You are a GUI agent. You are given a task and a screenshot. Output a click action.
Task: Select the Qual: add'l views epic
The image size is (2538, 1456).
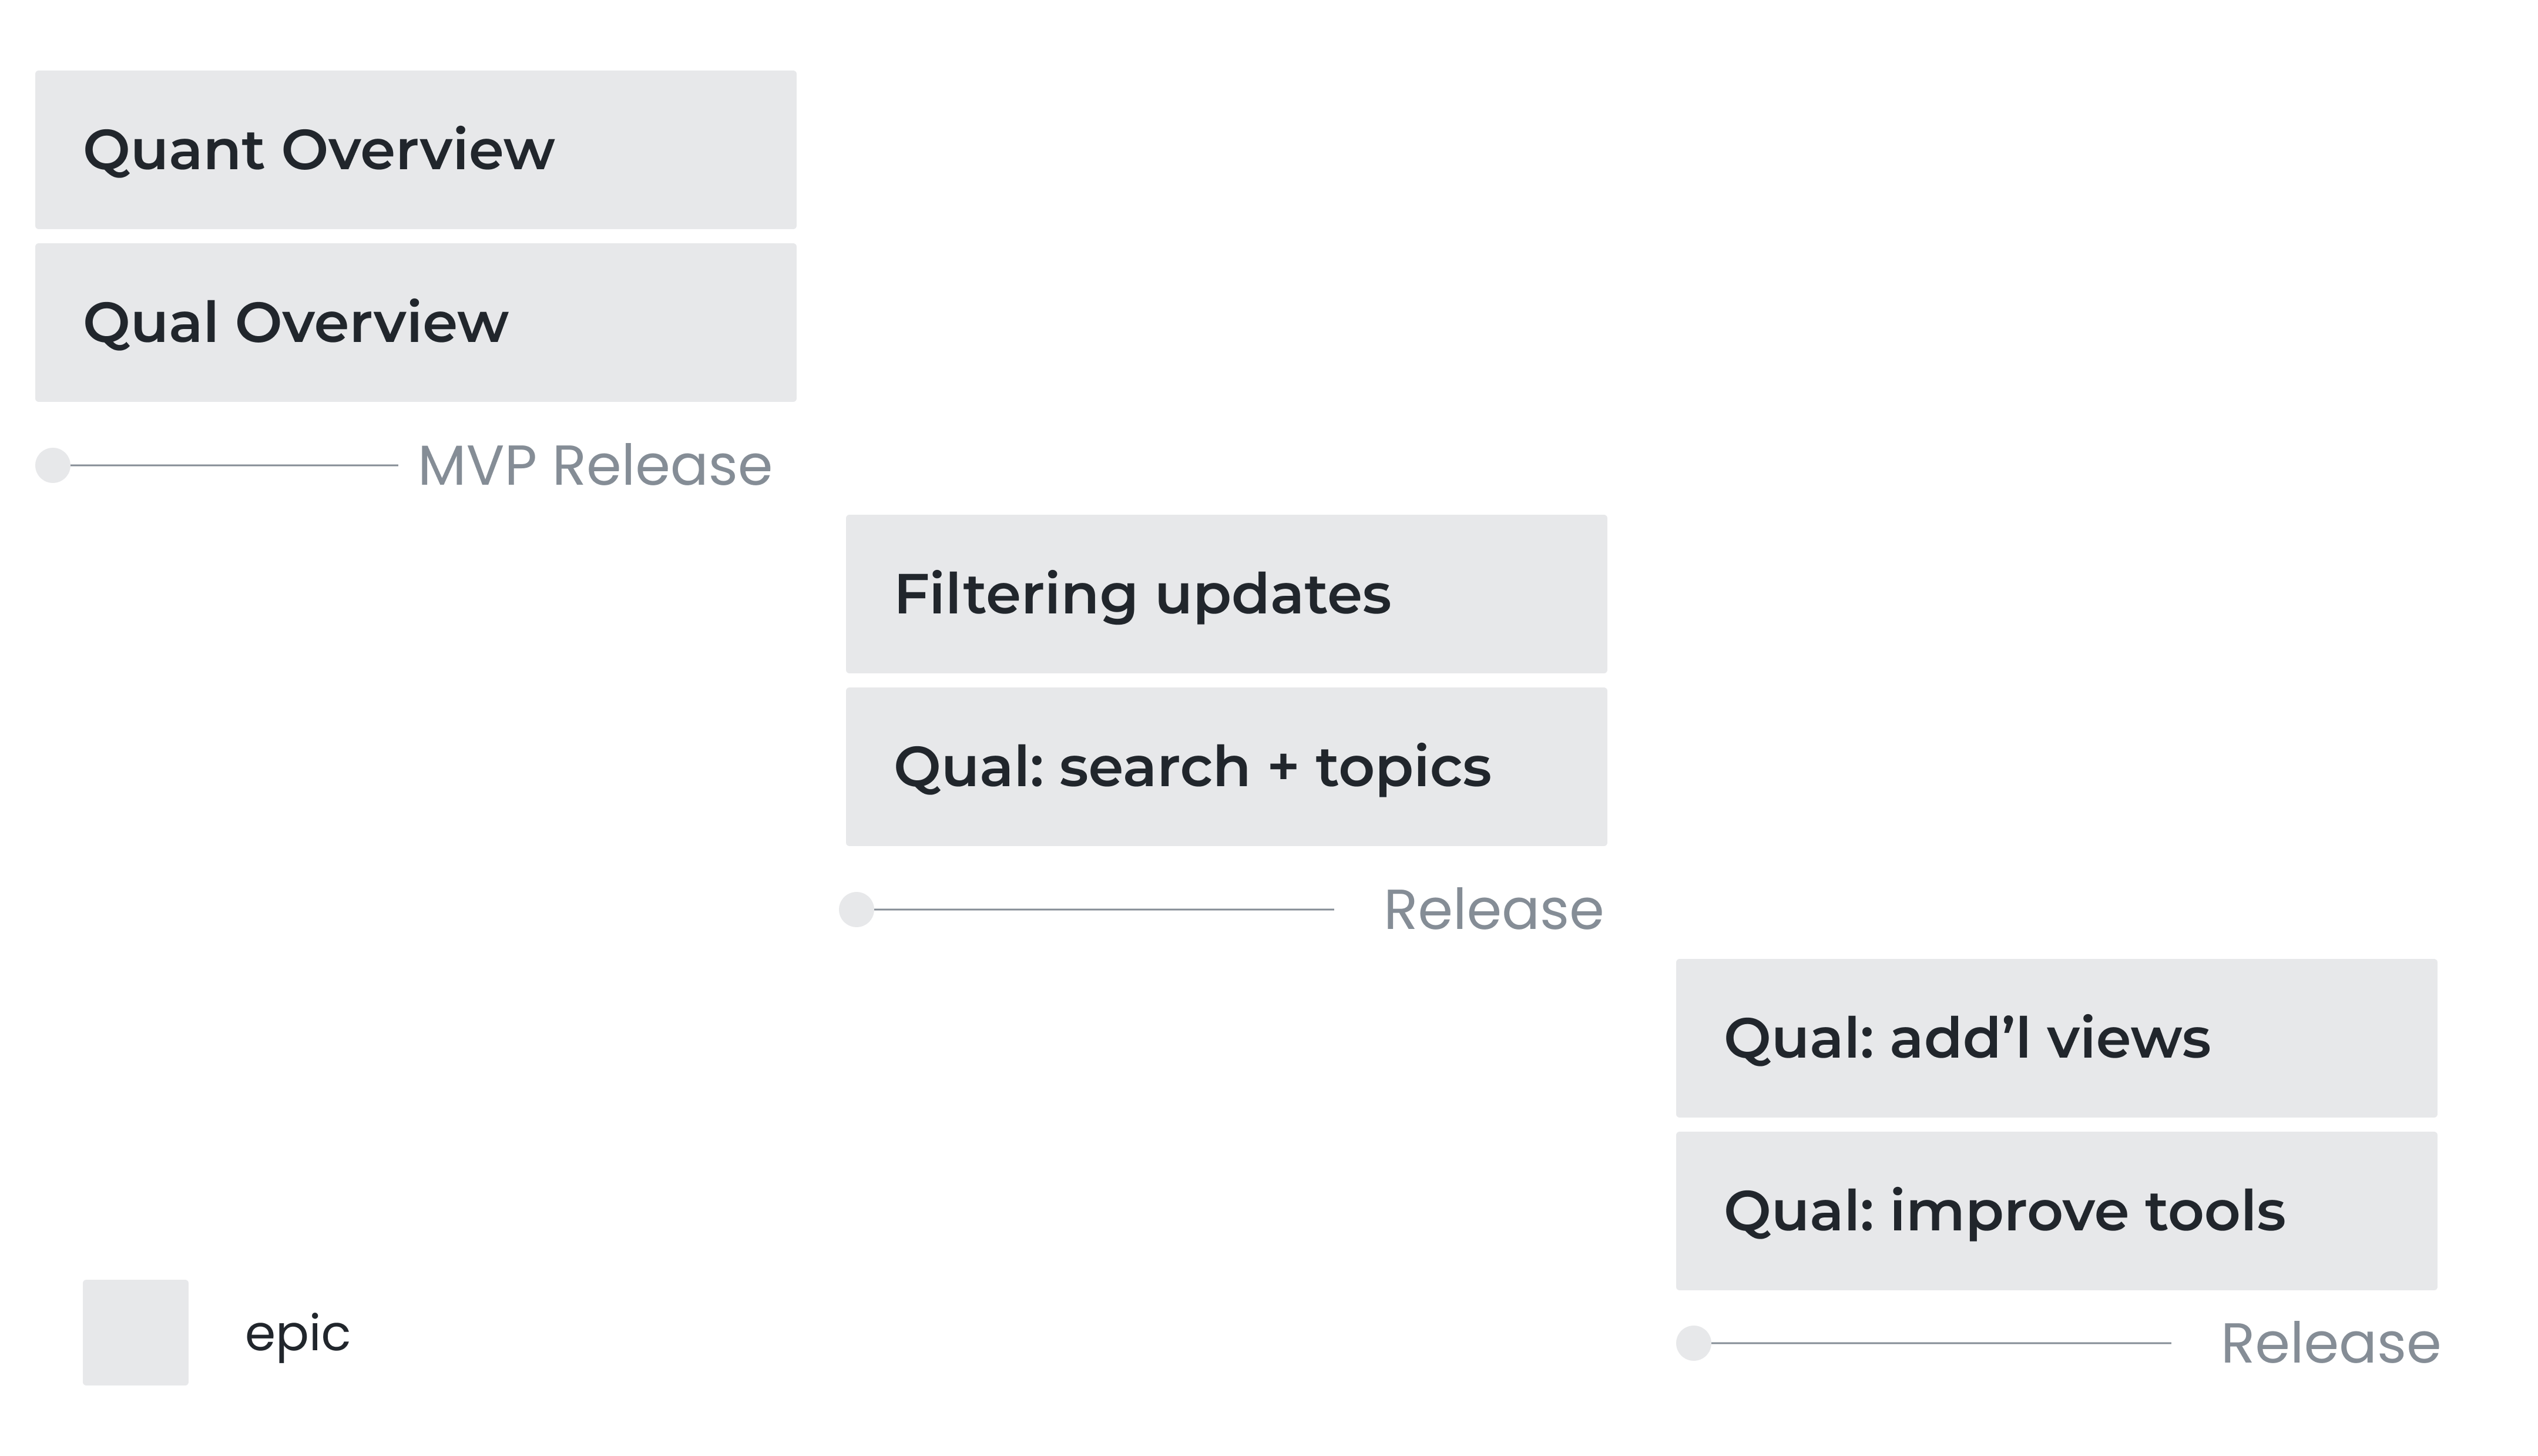(x=2056, y=1038)
